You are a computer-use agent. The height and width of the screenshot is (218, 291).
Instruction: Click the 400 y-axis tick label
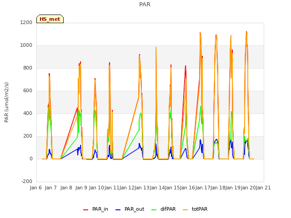click(28, 114)
